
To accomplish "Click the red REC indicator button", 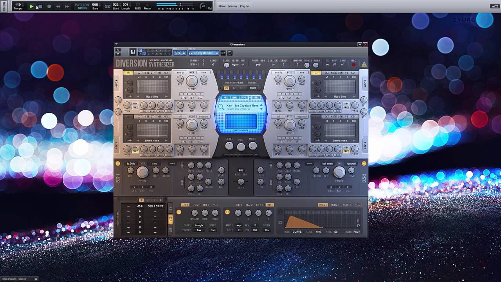I will (x=354, y=65).
